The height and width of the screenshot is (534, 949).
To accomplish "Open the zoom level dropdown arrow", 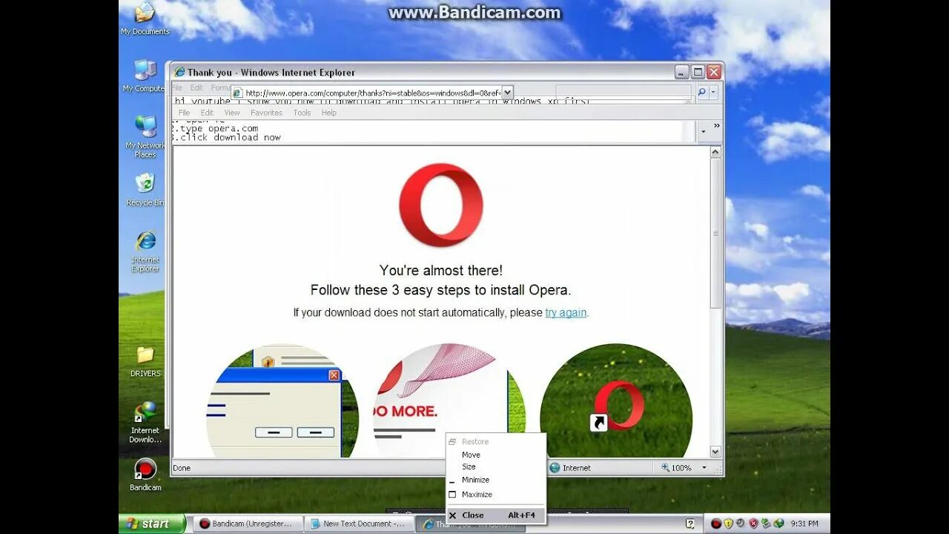I will (704, 468).
